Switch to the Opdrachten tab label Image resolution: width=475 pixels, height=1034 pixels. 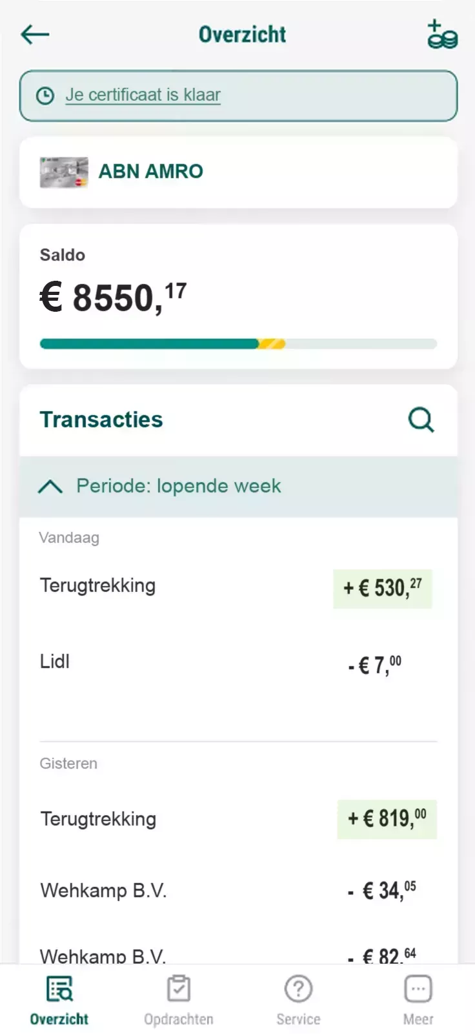tap(179, 1019)
